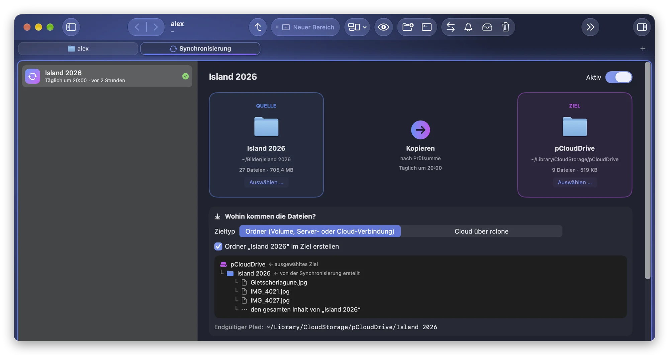Click the Quelle Island 2026 folder icon
The image size is (669, 355).
pos(266,127)
